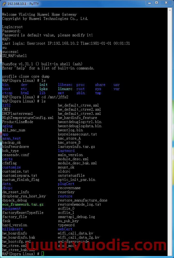Select 'hw_hardinfo_feature' file name
This screenshot has height=258, width=174.
pos(77,118)
